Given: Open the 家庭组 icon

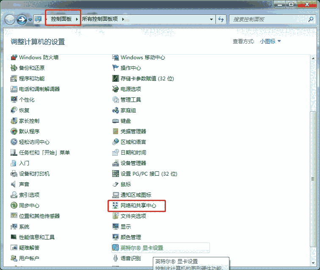Looking at the screenshot, I should point(115,110).
